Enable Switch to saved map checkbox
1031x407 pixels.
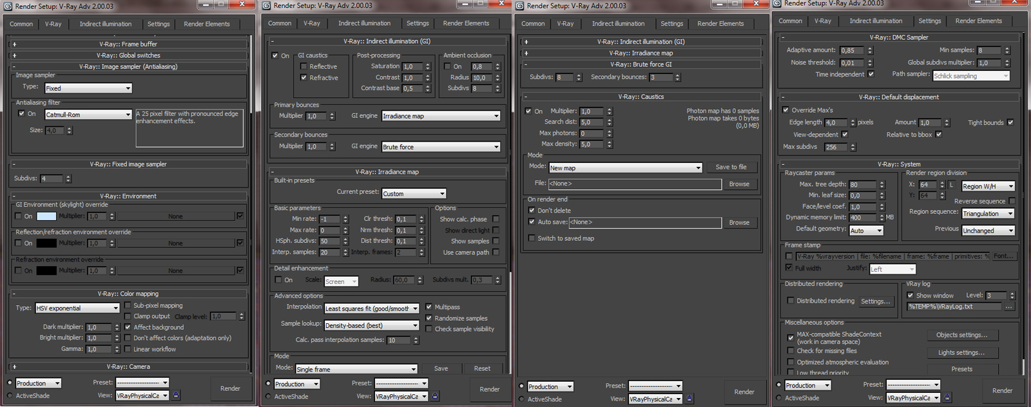532,238
